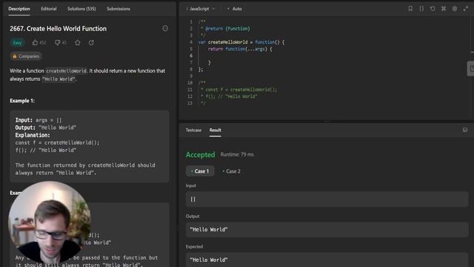The height and width of the screenshot is (267, 474).
Task: Click the hint icon beside the problem title
Action: click(x=165, y=28)
